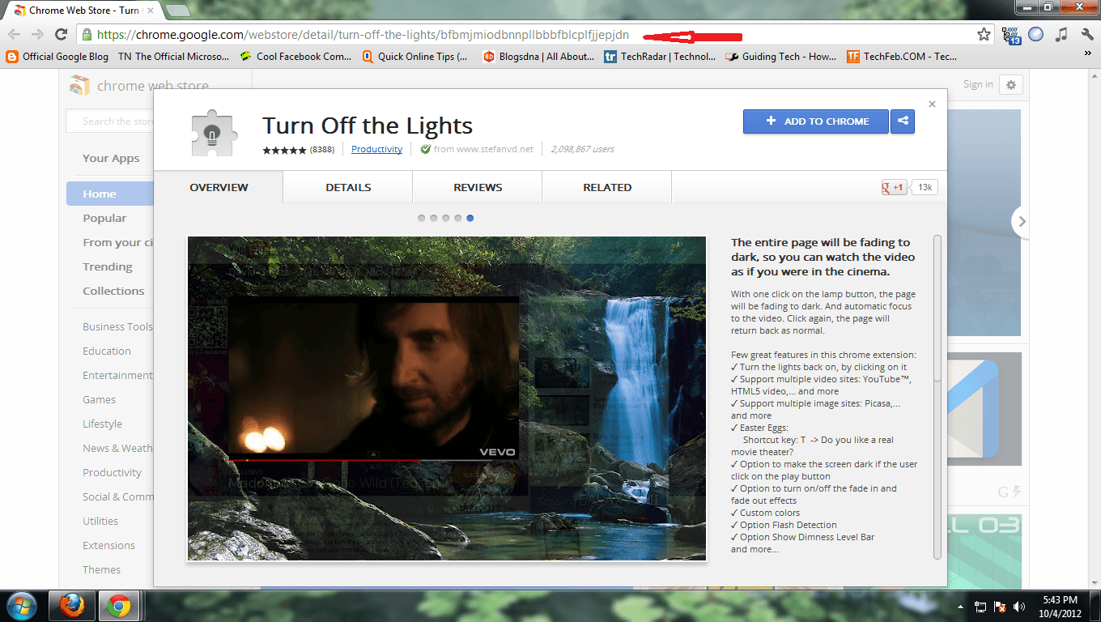Select the ADD TO CHROME button
This screenshot has height=622, width=1101.
(815, 121)
